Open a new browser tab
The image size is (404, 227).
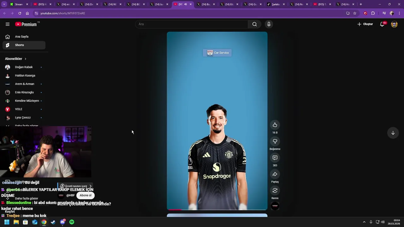tap(361, 4)
